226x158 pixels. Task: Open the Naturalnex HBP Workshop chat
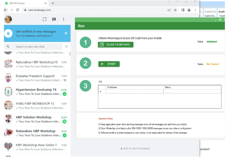pyautogui.click(x=37, y=133)
